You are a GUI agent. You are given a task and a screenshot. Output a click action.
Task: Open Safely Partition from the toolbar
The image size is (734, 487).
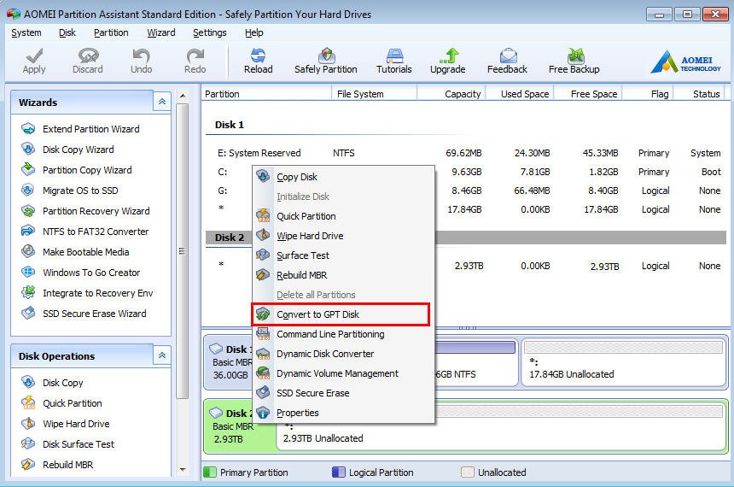coord(326,61)
